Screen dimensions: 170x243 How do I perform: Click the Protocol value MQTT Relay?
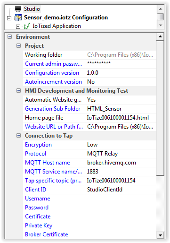click(121, 154)
